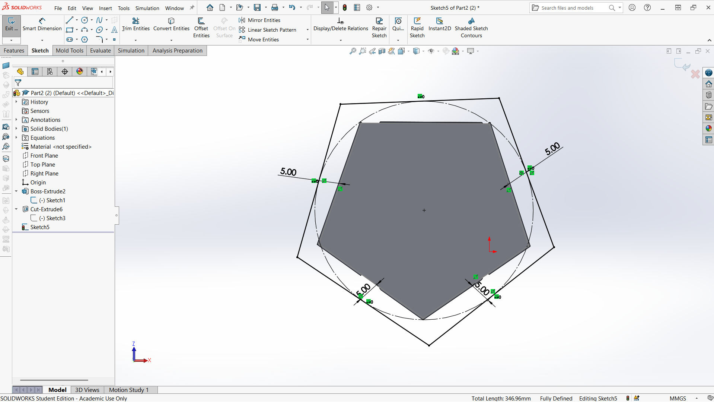Open the Insert menu
The image size is (714, 402).
(x=105, y=8)
